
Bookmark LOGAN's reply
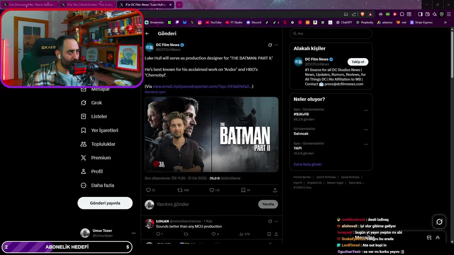click(269, 234)
